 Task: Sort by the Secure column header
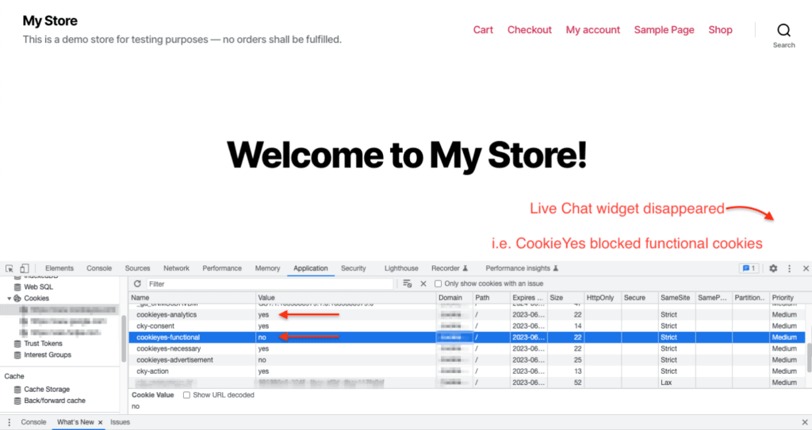click(x=639, y=298)
